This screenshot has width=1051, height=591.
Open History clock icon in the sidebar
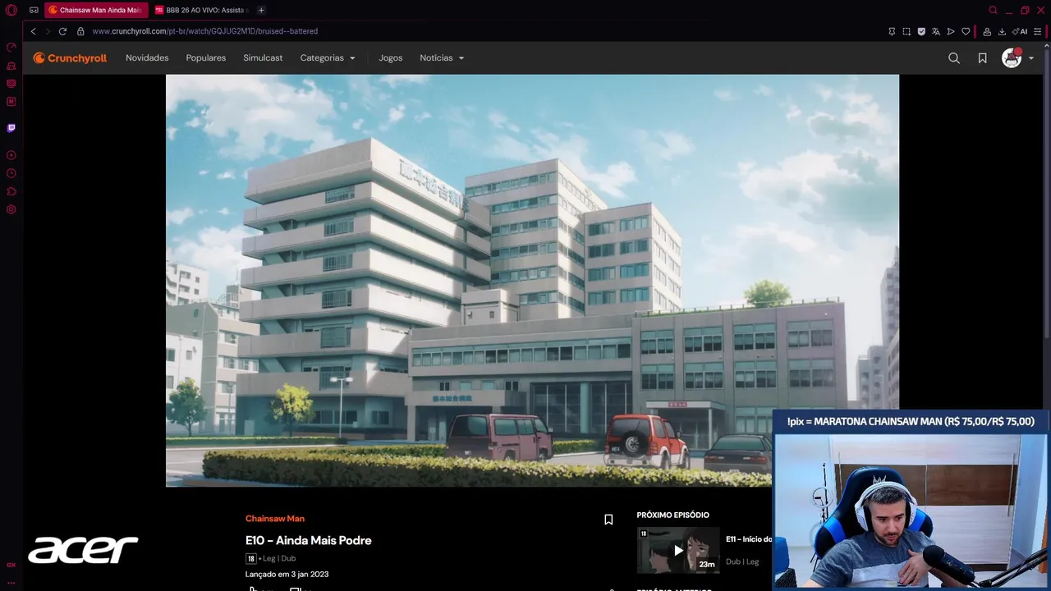tap(11, 173)
